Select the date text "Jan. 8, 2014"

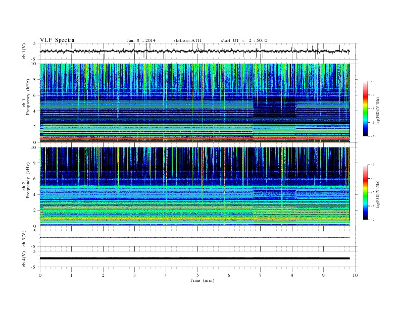click(x=141, y=40)
